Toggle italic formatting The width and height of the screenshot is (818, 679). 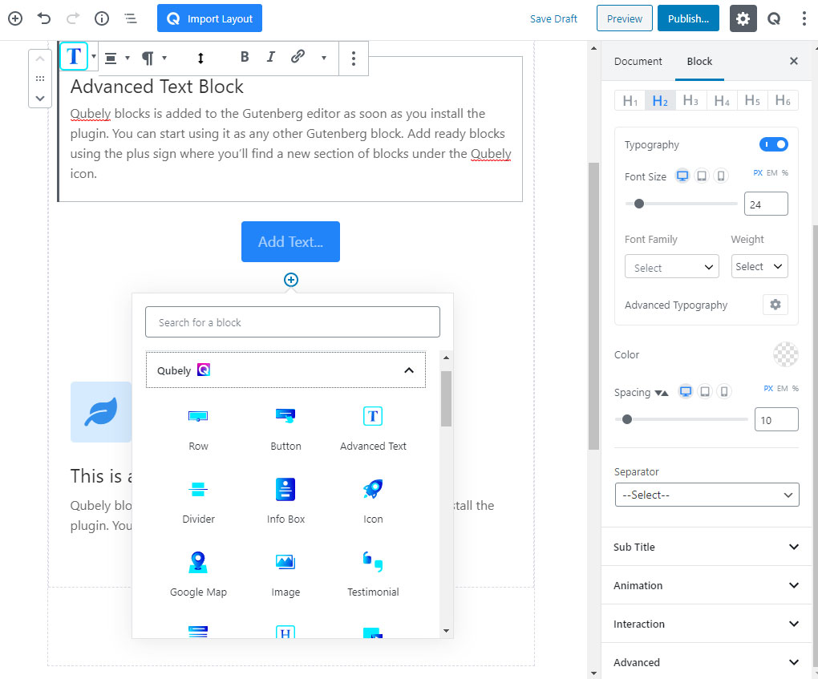pyautogui.click(x=270, y=57)
